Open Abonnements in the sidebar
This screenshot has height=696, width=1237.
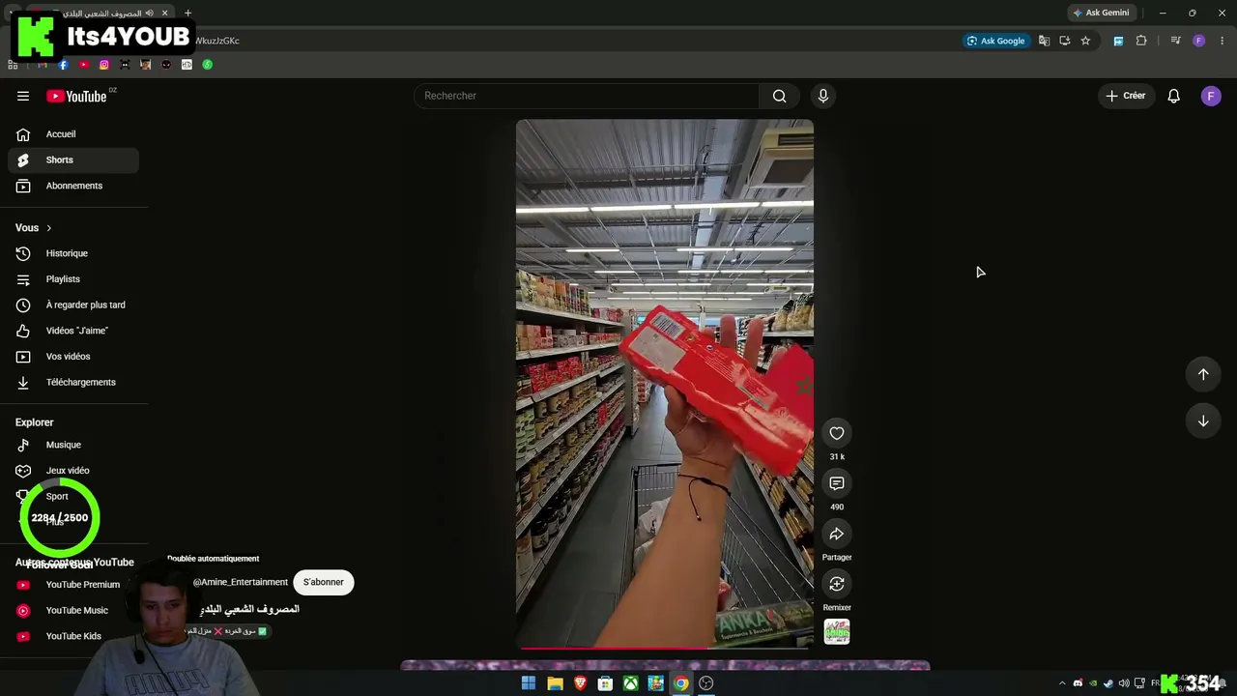coord(73,186)
